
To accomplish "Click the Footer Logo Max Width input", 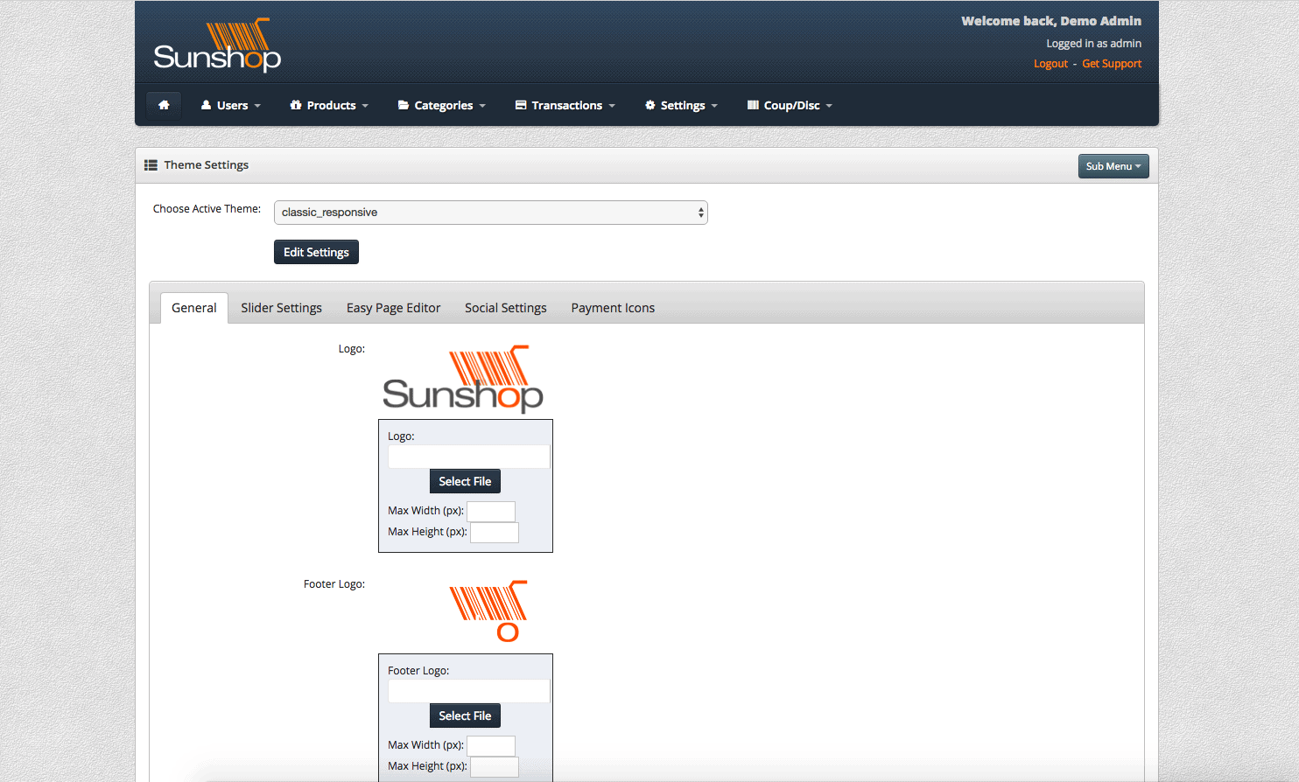I will 491,745.
